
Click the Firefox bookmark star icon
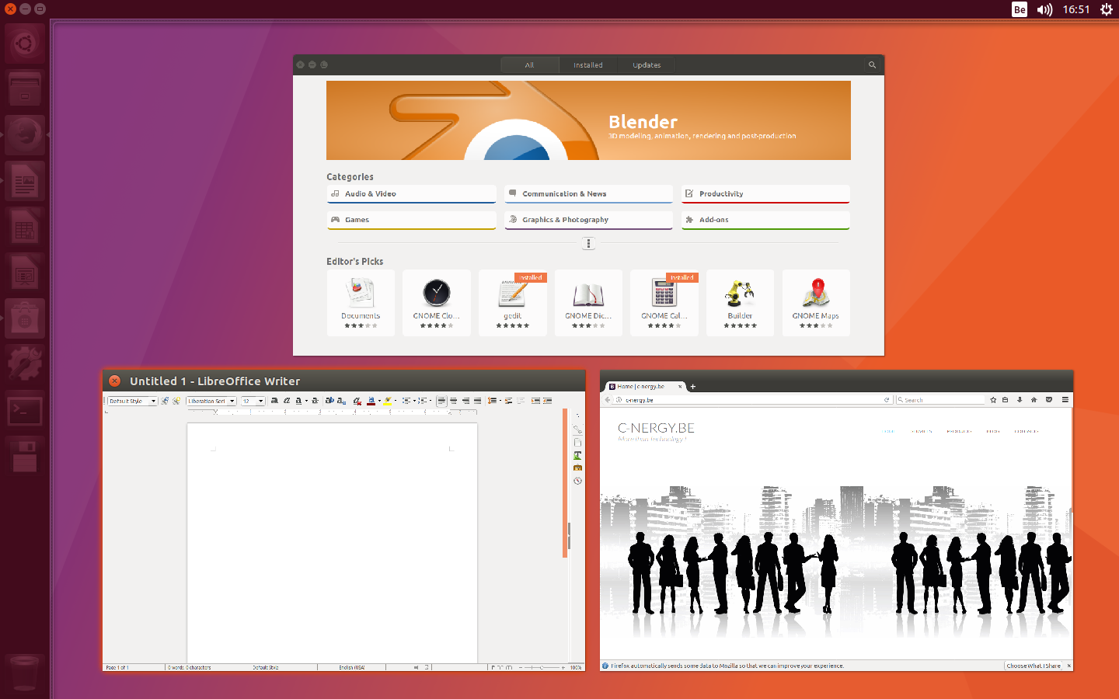pos(993,400)
